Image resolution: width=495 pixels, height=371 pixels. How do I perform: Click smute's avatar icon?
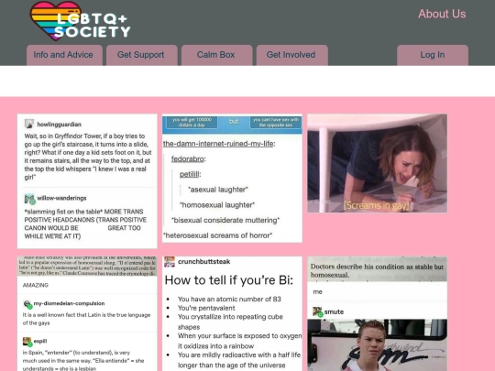(x=317, y=311)
